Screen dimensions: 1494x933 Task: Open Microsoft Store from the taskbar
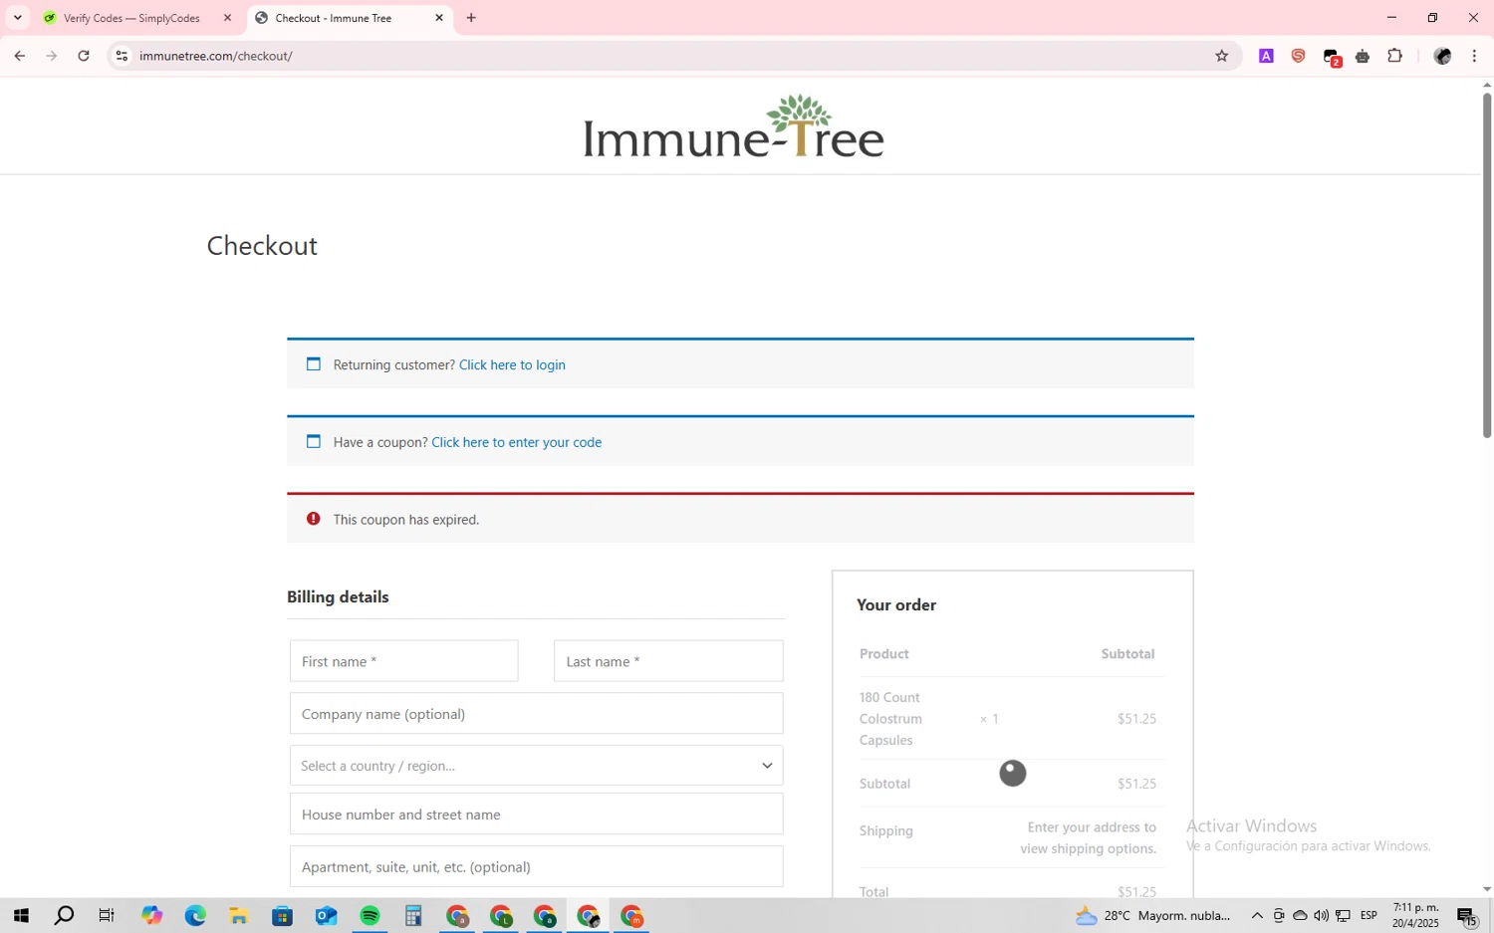point(283,916)
